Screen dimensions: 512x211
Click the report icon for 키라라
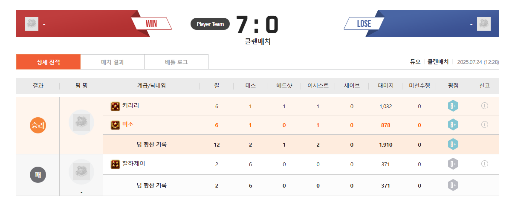click(x=484, y=106)
